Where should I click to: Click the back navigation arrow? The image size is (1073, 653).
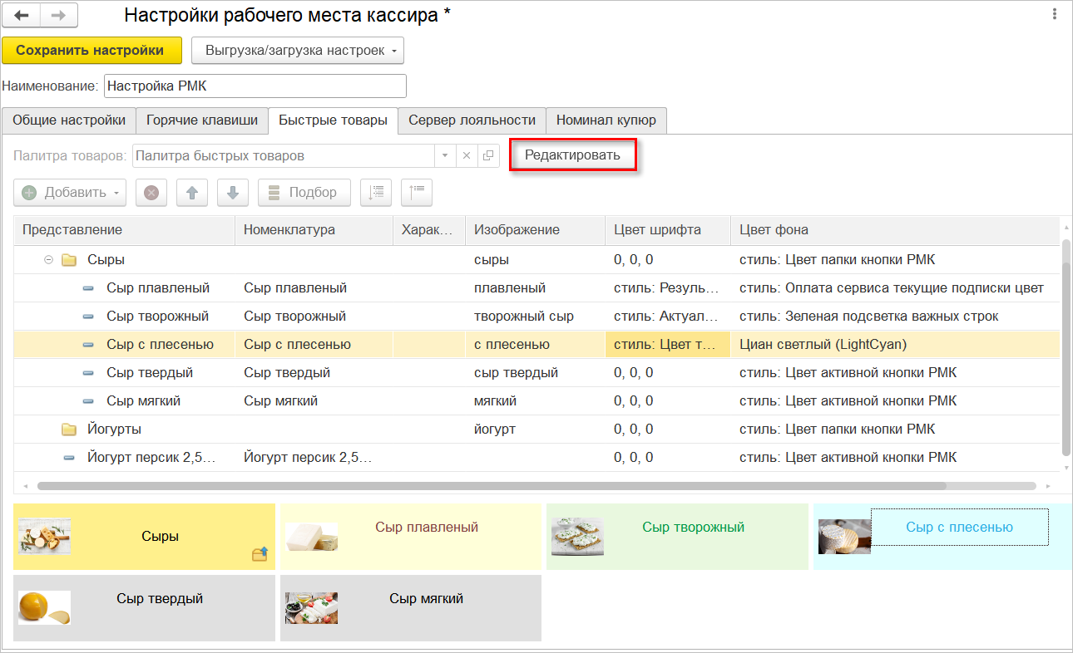coord(22,15)
